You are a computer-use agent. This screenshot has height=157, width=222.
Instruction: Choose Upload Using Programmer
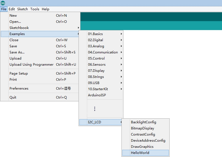pos(31,65)
